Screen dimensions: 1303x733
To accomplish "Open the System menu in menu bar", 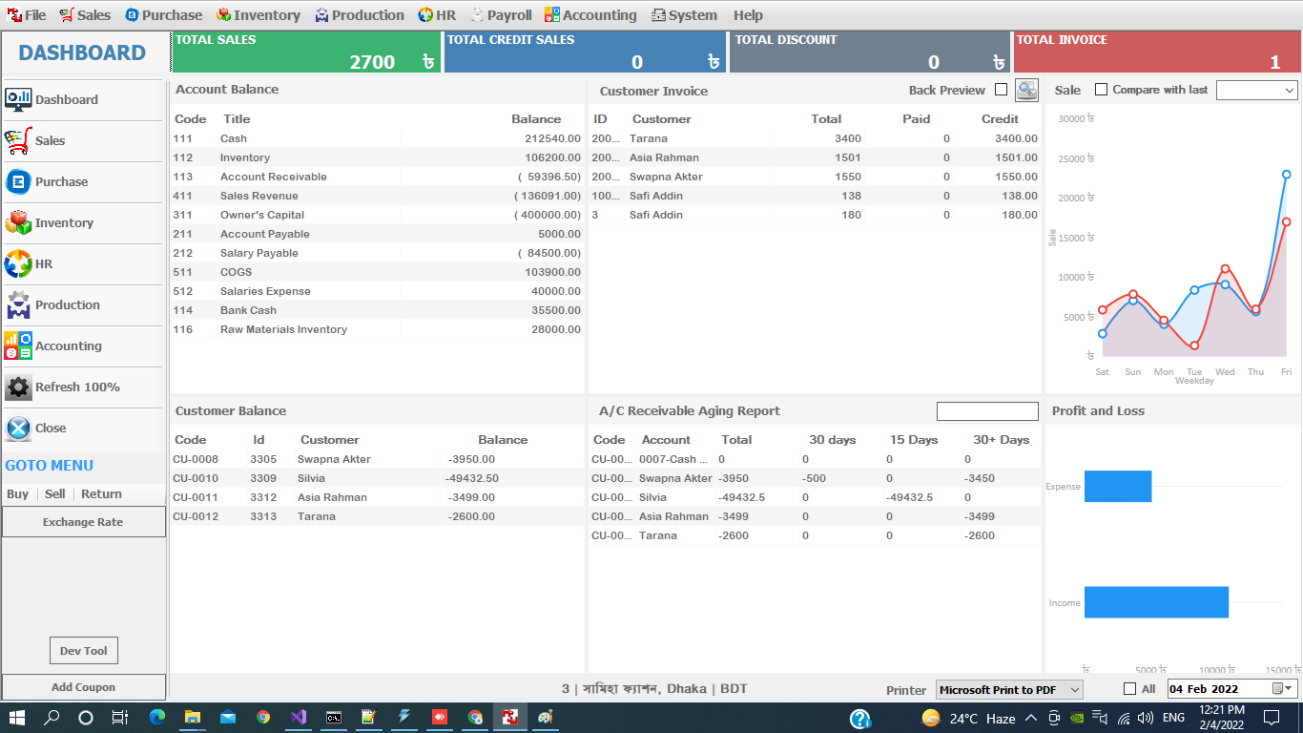I will pos(684,15).
